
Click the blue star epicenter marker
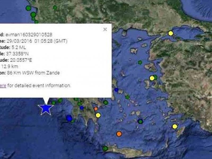[x=46, y=109]
